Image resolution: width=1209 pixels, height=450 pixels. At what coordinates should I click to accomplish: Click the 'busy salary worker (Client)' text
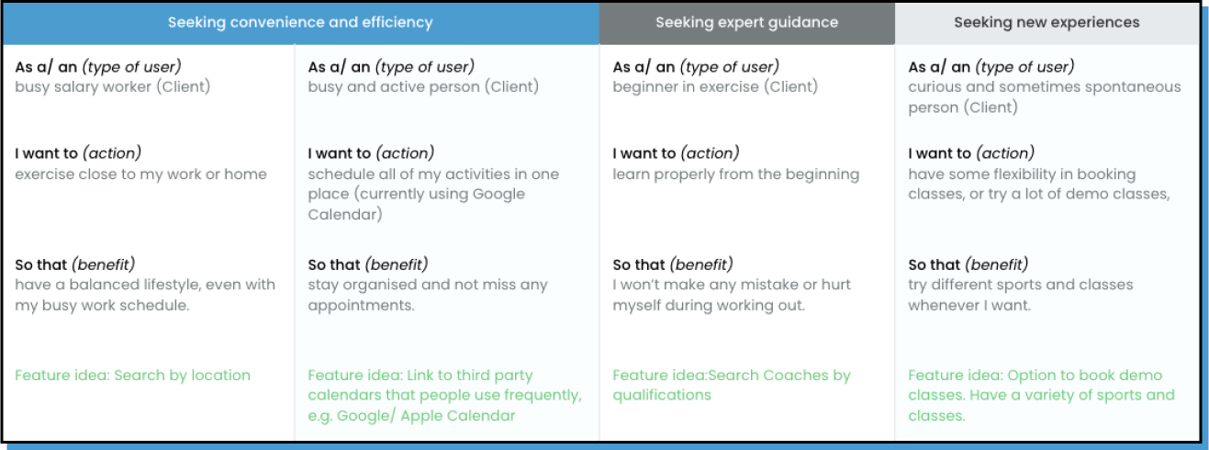click(112, 87)
